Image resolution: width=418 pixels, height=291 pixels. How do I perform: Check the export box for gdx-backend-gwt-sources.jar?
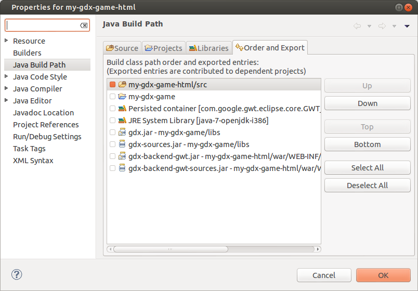pyautogui.click(x=112, y=168)
